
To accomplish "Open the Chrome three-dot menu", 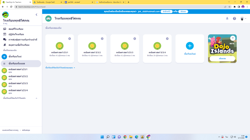I will click(247, 7).
